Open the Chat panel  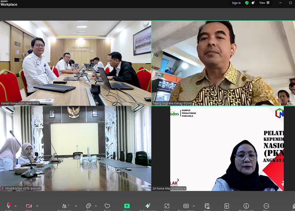pos(88,206)
